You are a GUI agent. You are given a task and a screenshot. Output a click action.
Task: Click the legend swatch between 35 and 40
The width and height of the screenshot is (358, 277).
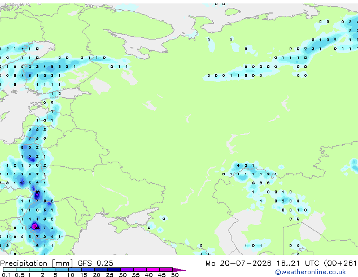pyautogui.click(x=140, y=270)
